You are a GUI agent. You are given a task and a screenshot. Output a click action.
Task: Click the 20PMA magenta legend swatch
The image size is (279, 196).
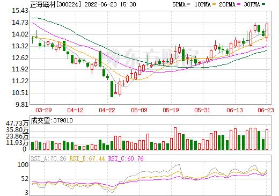(x=239, y=4)
